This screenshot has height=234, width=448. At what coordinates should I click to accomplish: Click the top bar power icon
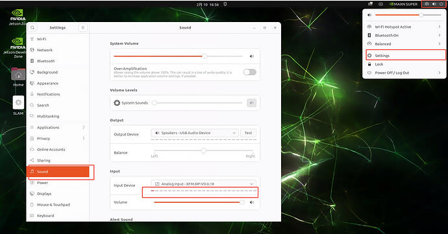click(442, 4)
